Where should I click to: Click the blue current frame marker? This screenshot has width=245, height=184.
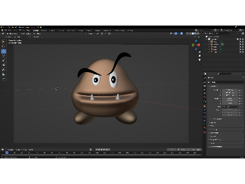[x=7, y=153]
